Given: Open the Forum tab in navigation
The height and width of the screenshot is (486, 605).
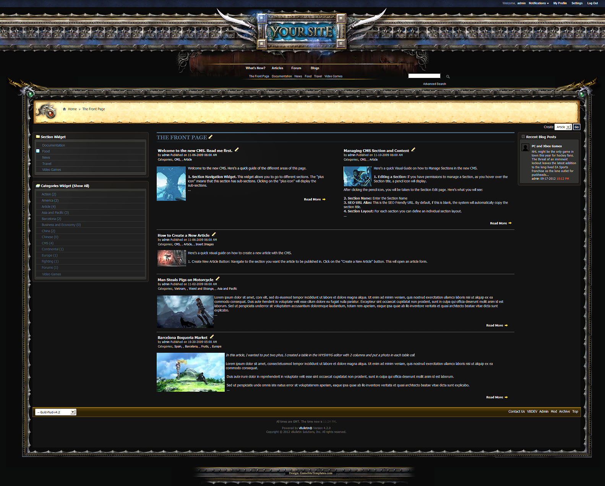Looking at the screenshot, I should point(296,68).
